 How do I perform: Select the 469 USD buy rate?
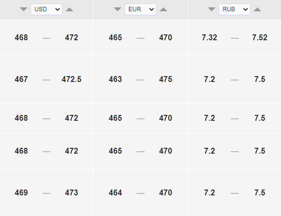click(x=21, y=192)
